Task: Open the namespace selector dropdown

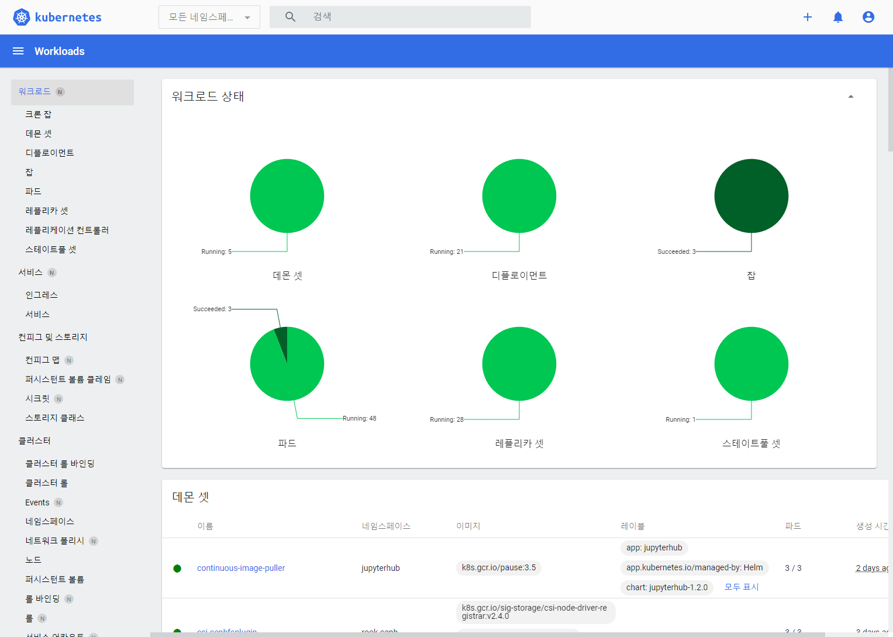Action: [x=209, y=18]
